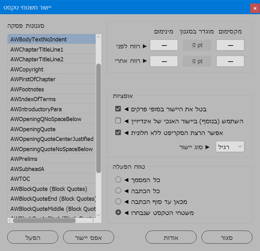Select AWBlockQuote (Block Quotes) style
This screenshot has height=251, width=260.
point(51,189)
